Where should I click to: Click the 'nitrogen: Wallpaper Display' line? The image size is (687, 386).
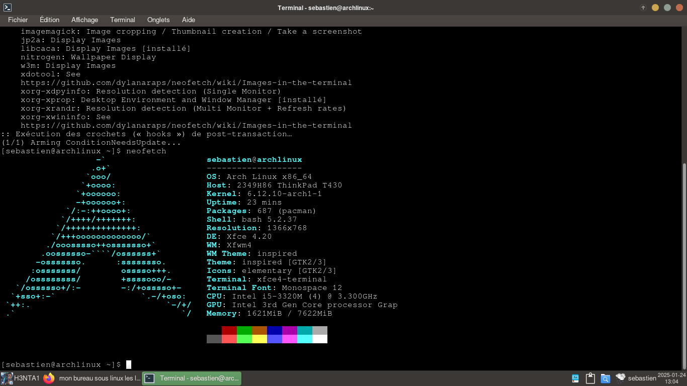(88, 57)
